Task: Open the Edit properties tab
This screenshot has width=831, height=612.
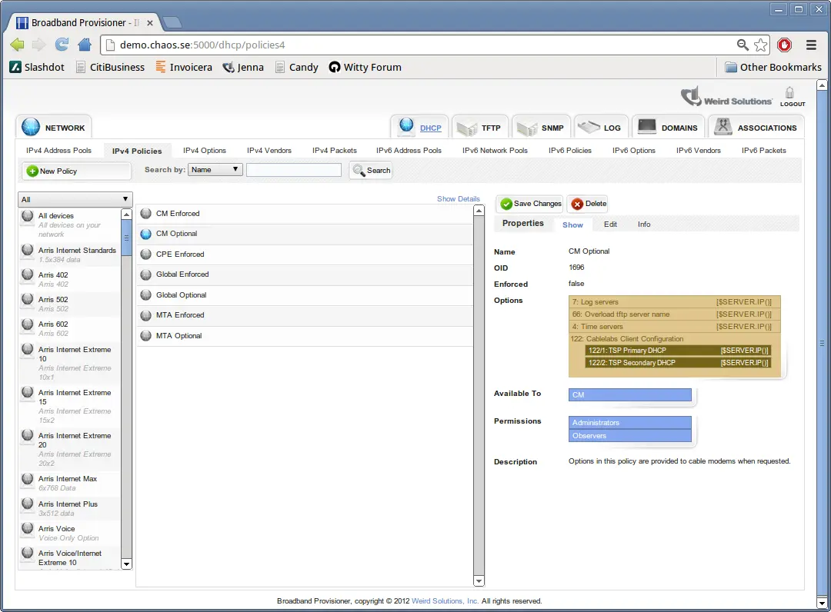Action: point(610,225)
